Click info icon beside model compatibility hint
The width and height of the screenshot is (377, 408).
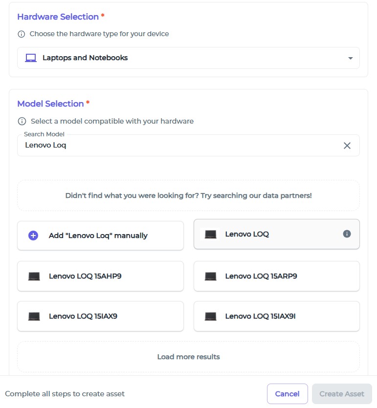tap(22, 121)
